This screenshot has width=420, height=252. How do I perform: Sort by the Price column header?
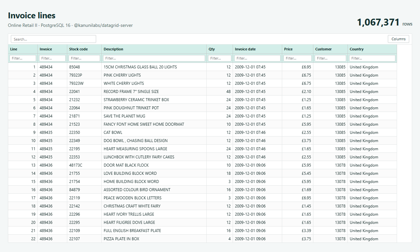coord(298,49)
